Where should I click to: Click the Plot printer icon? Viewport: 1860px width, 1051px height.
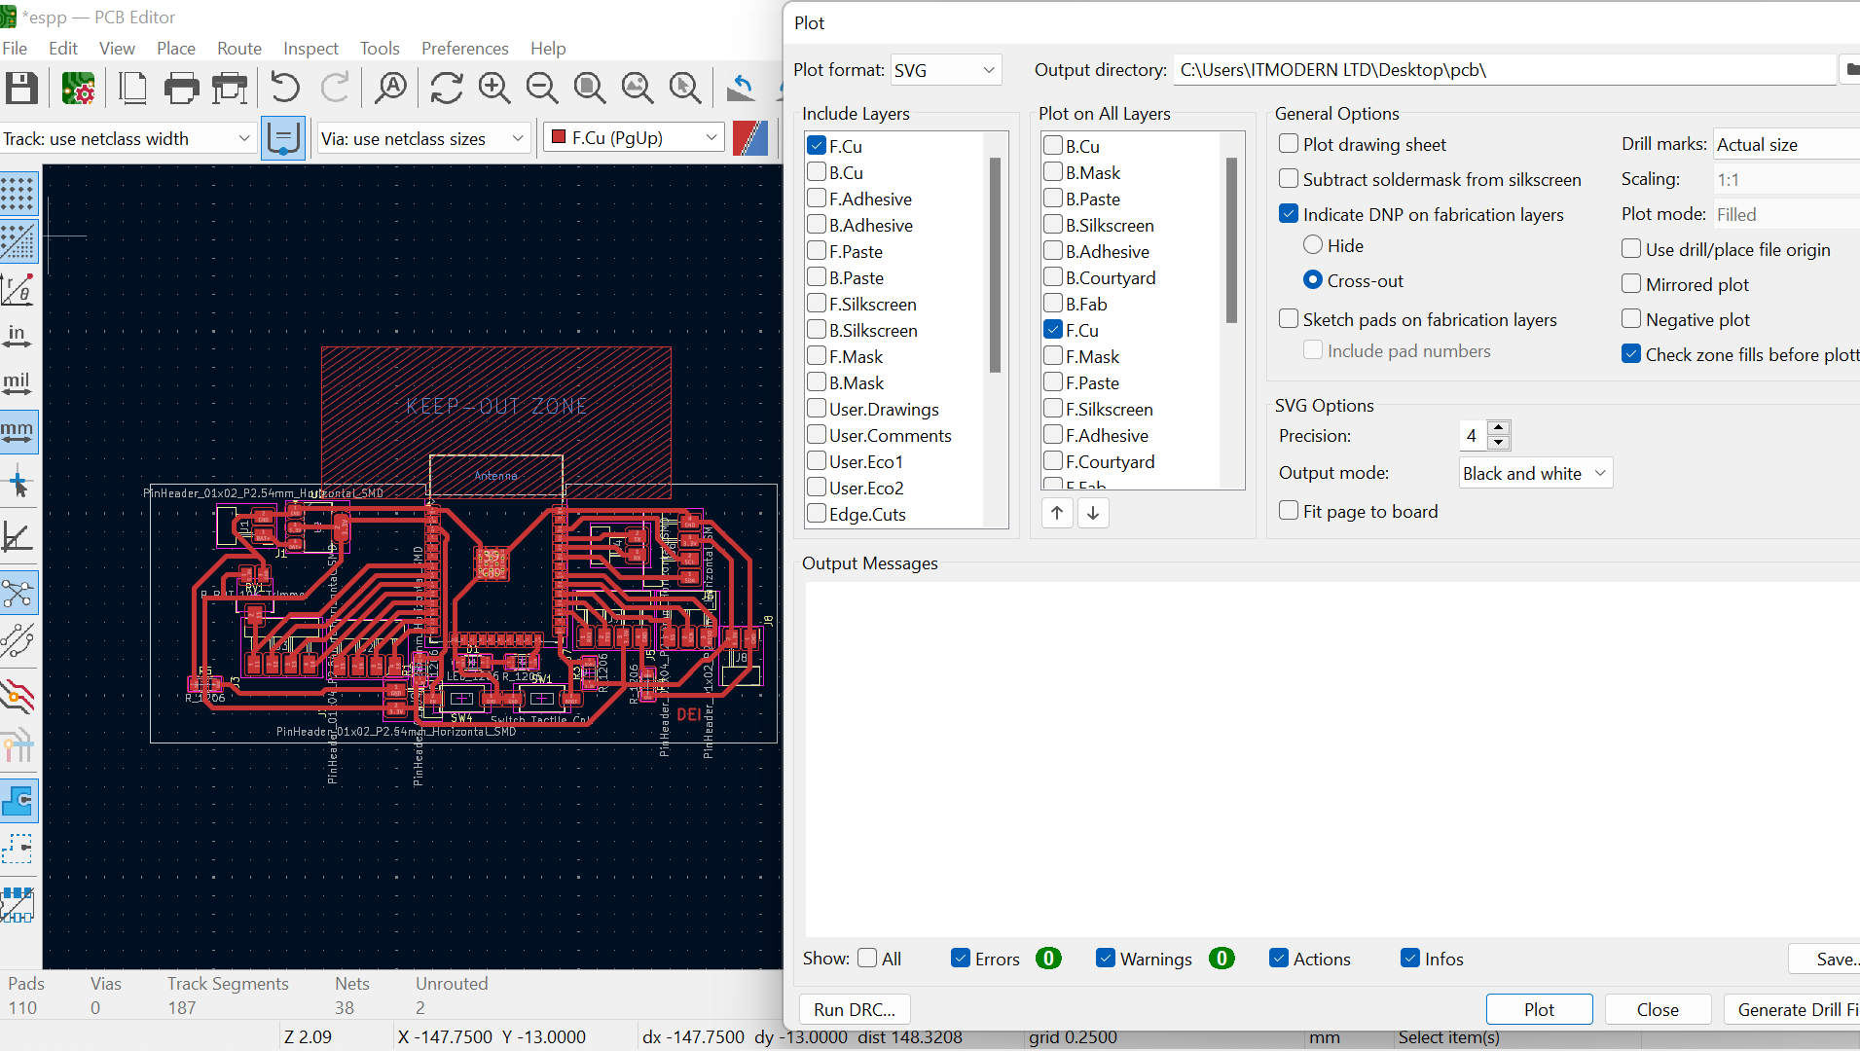231,89
